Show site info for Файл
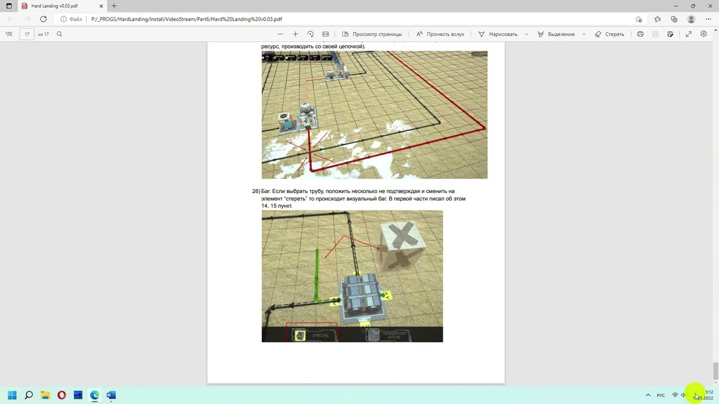The image size is (719, 404). (71, 19)
